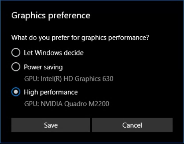Choose the Power saving radio circle
The height and width of the screenshot is (144, 184).
16,67
